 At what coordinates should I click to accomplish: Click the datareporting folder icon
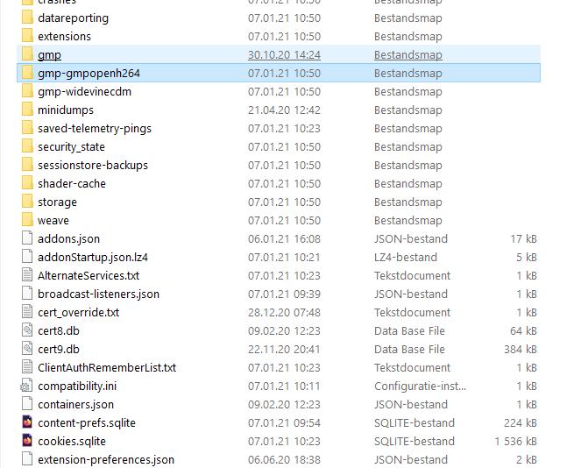pos(27,18)
